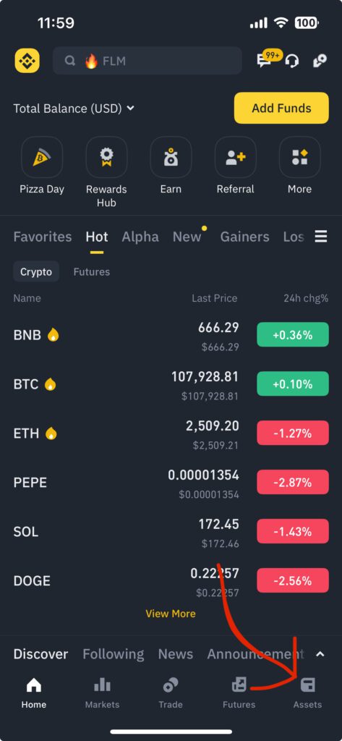This screenshot has width=342, height=741.
Task: Open the market tabs list menu
Action: (x=321, y=237)
